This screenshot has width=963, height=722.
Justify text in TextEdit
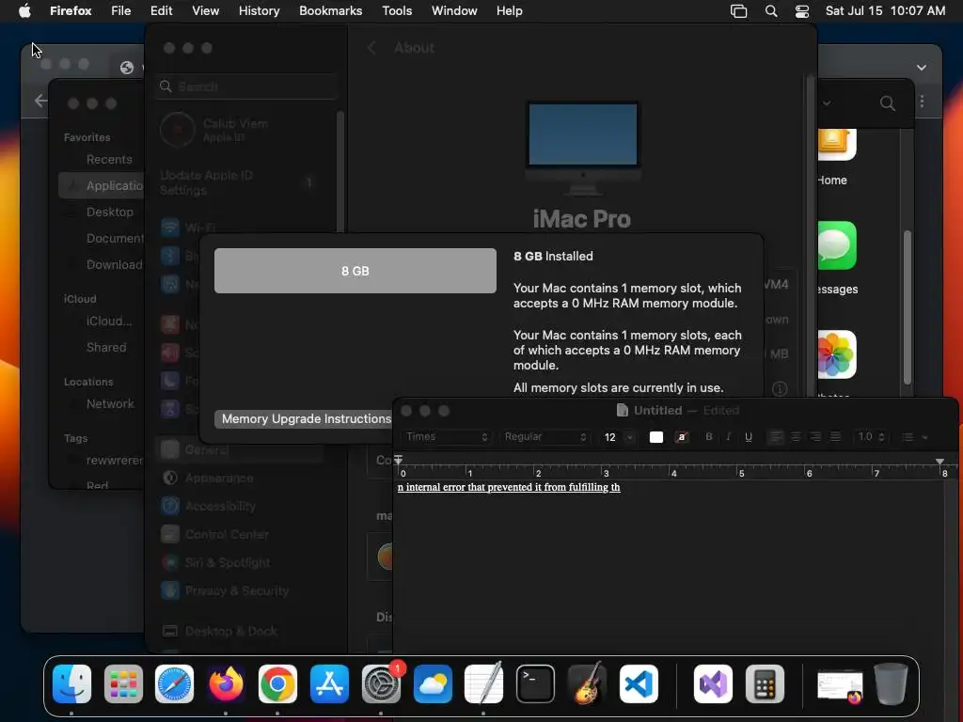pyautogui.click(x=835, y=436)
